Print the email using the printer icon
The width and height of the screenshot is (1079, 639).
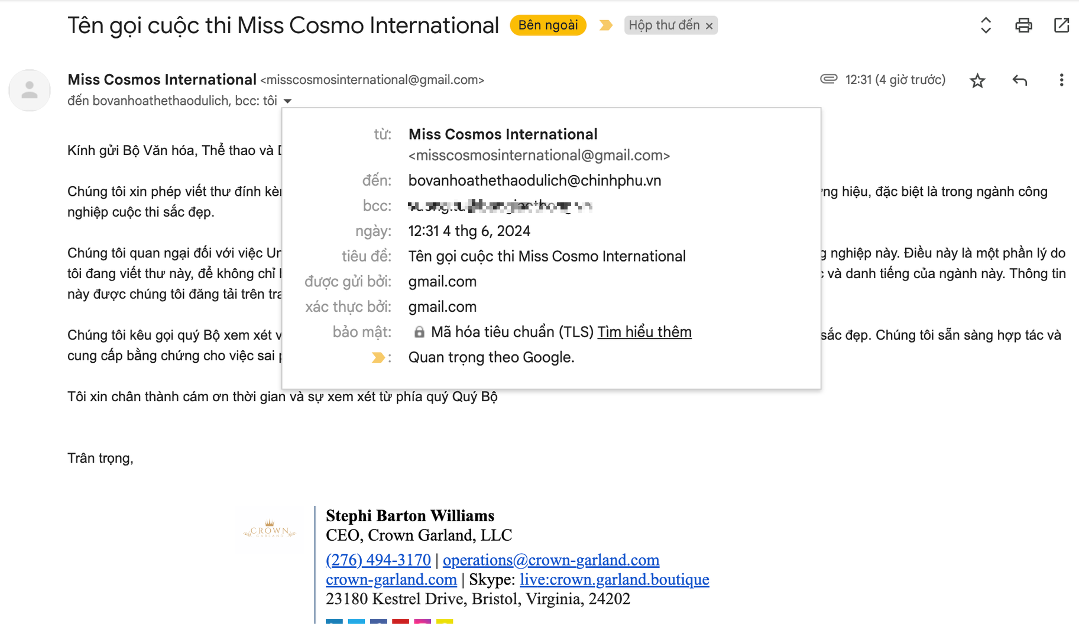pos(1023,25)
